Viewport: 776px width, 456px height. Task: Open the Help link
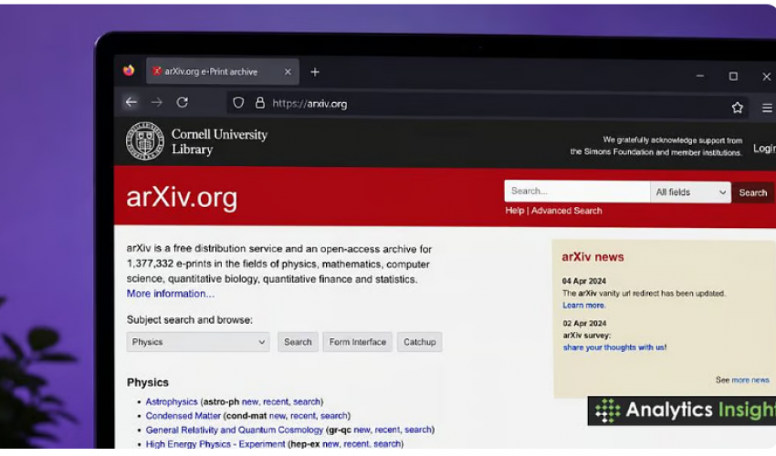(515, 211)
